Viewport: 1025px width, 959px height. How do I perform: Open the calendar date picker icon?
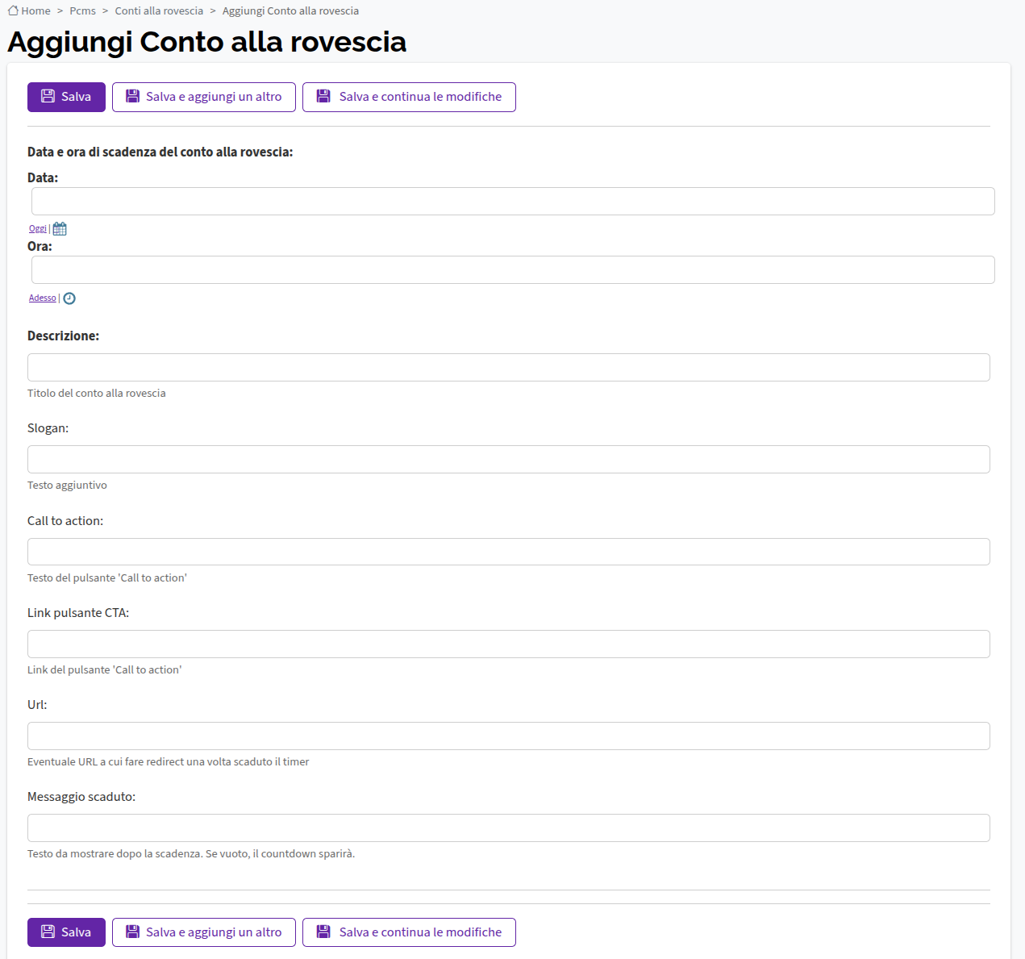click(x=60, y=229)
